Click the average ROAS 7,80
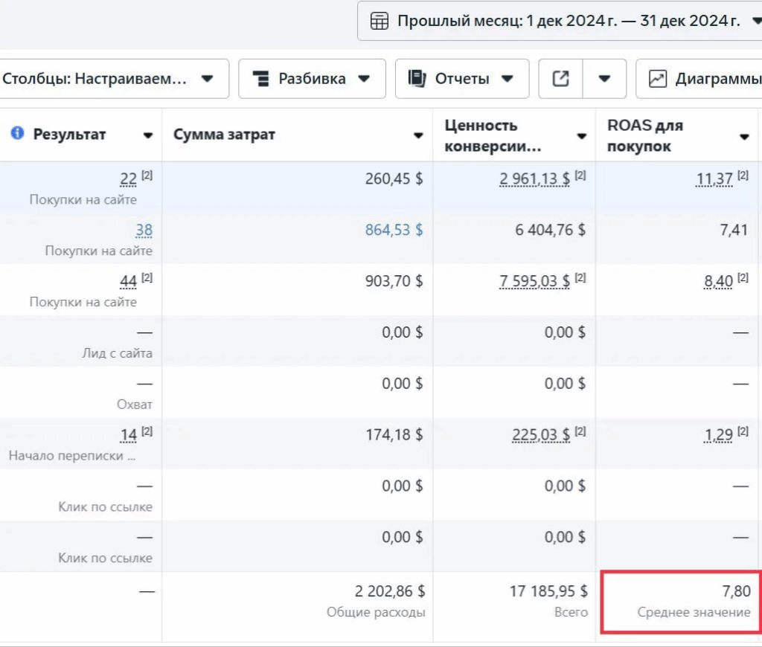 (x=736, y=591)
